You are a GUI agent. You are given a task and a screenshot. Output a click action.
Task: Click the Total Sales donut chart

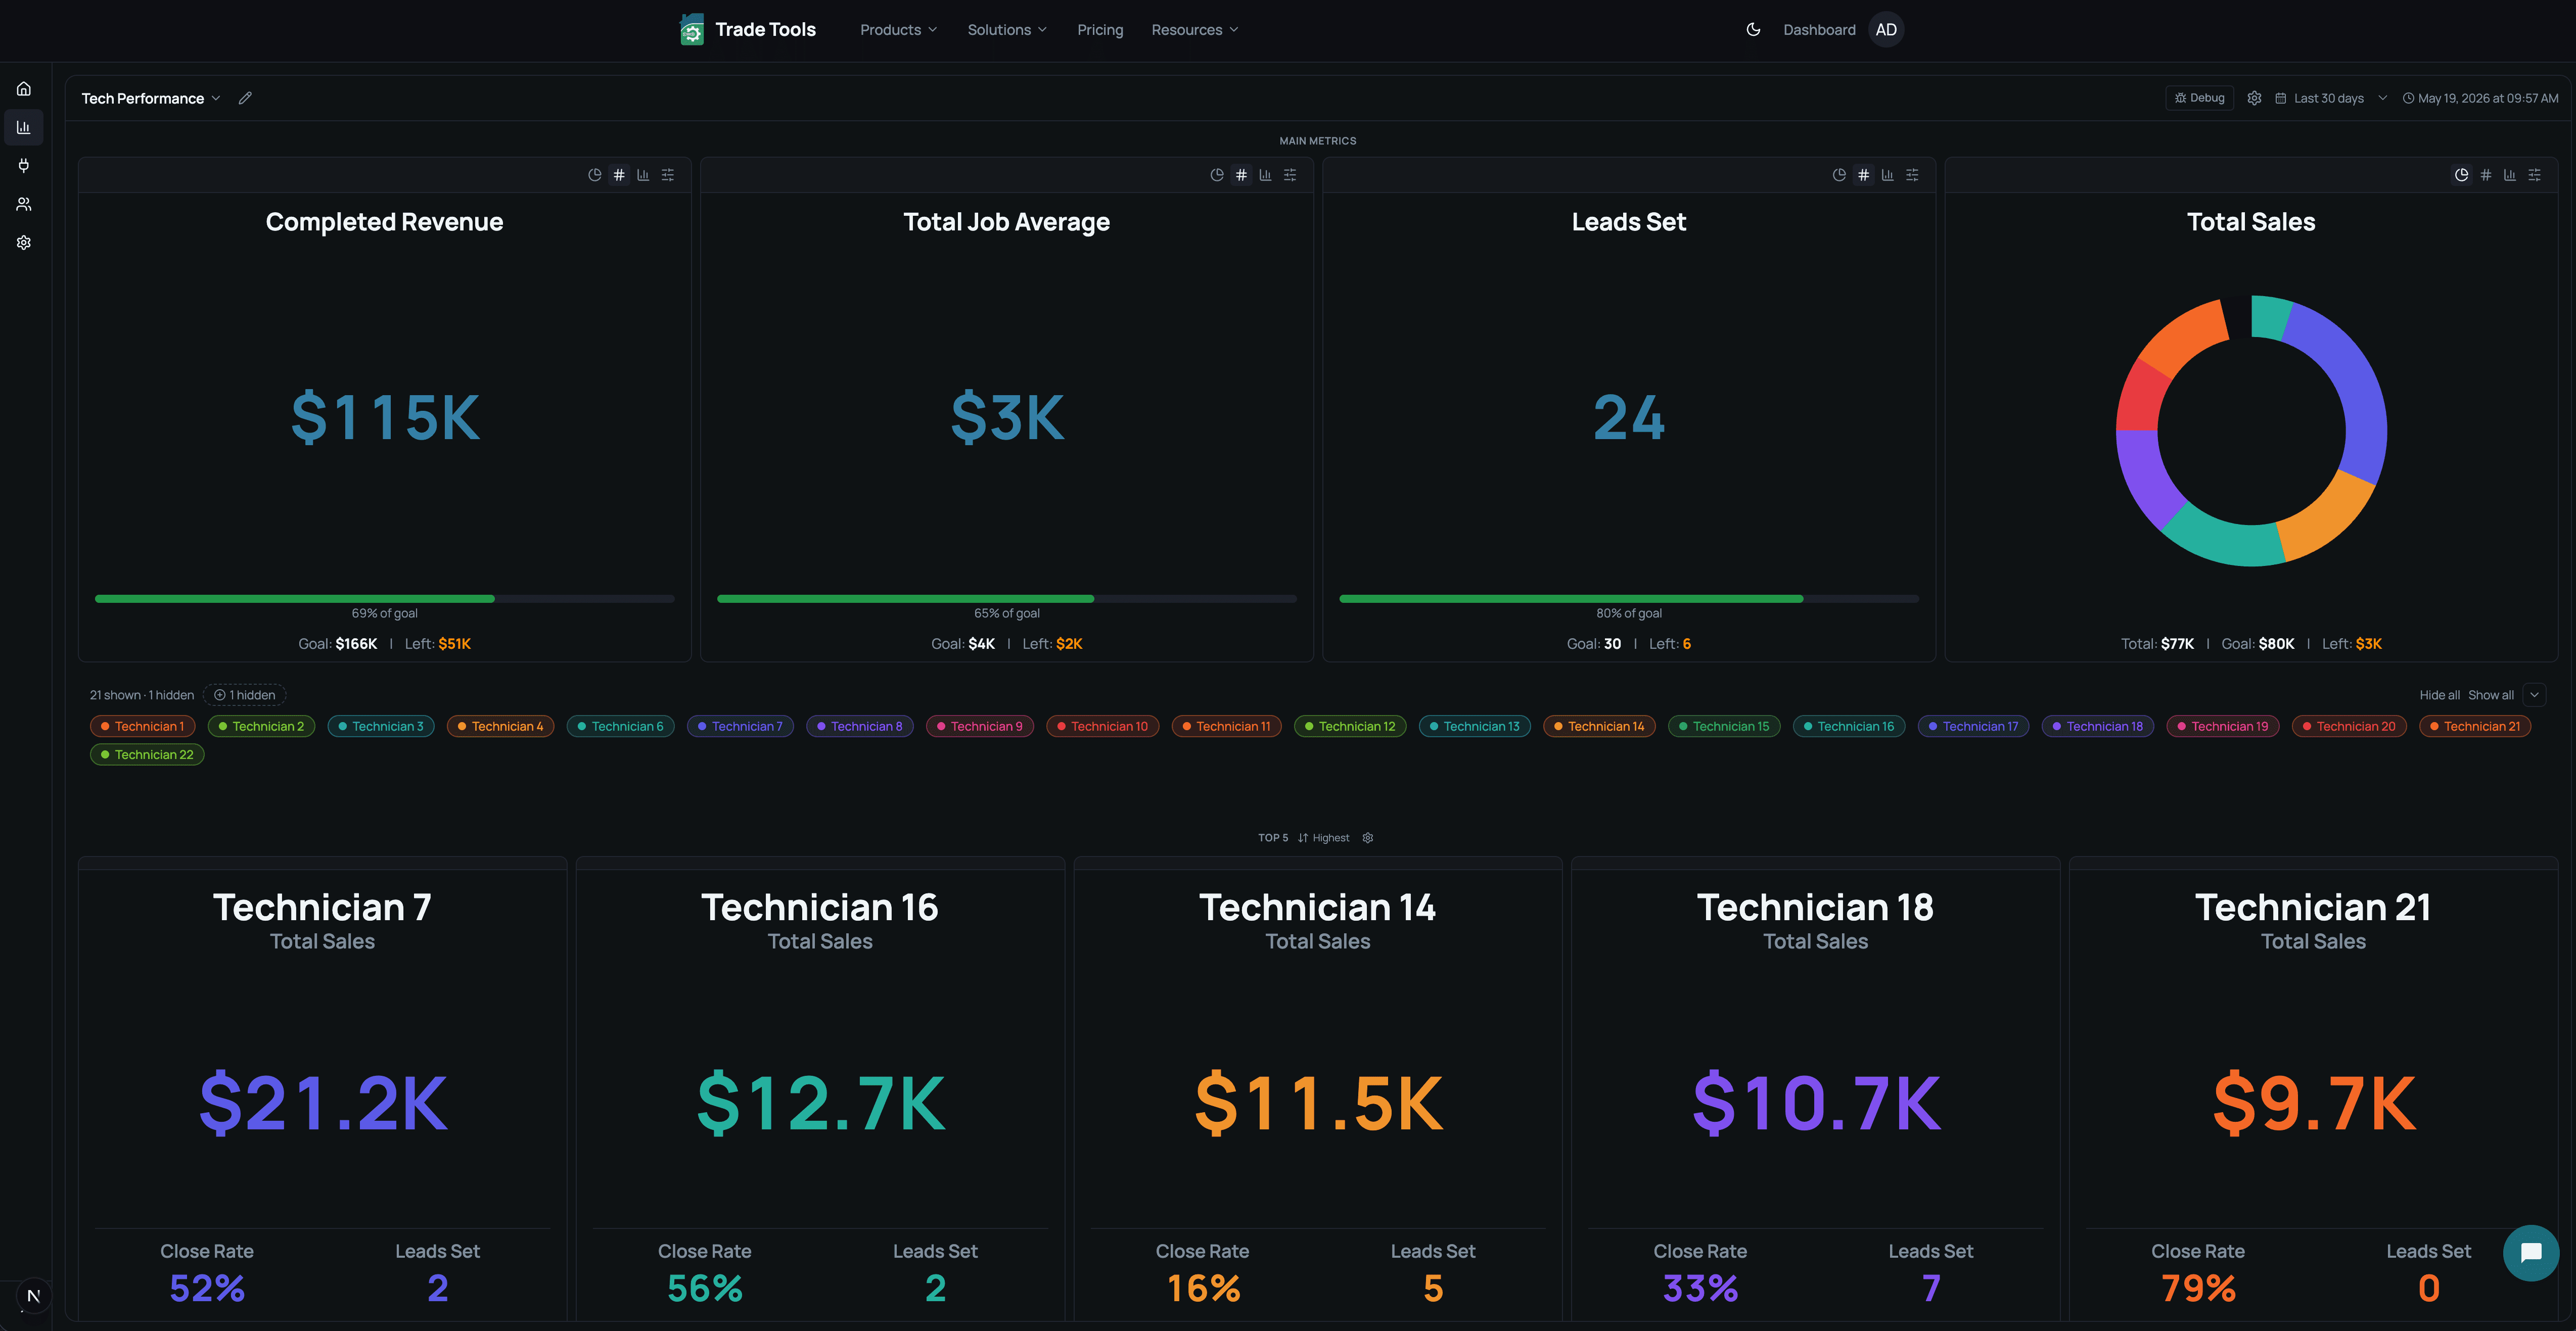[2251, 431]
